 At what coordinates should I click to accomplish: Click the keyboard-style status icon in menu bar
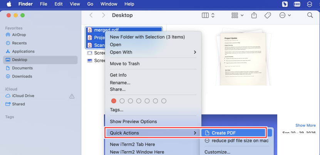click(x=297, y=4)
